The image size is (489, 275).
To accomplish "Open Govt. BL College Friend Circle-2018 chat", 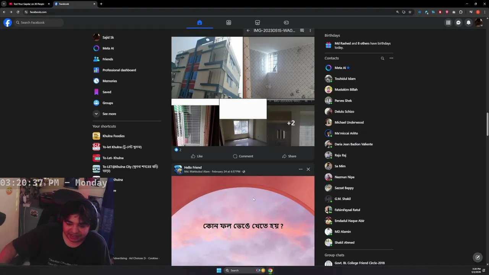I will tap(359, 263).
